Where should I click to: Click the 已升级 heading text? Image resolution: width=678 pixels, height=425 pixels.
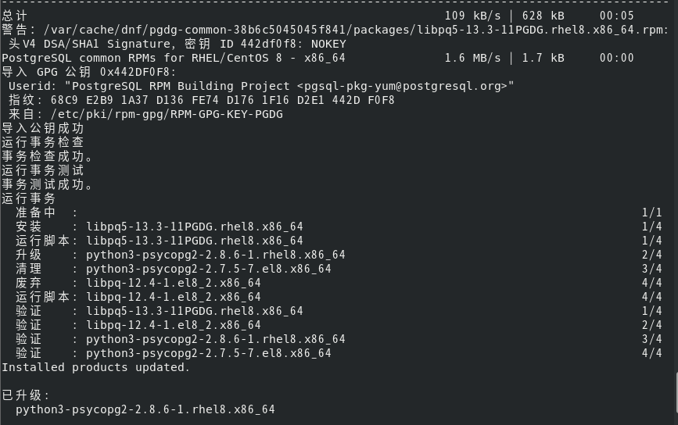coord(23,395)
